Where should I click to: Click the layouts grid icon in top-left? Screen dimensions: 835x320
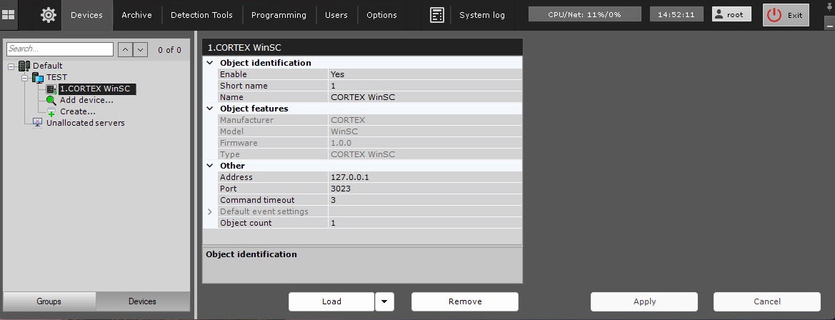pyautogui.click(x=9, y=14)
